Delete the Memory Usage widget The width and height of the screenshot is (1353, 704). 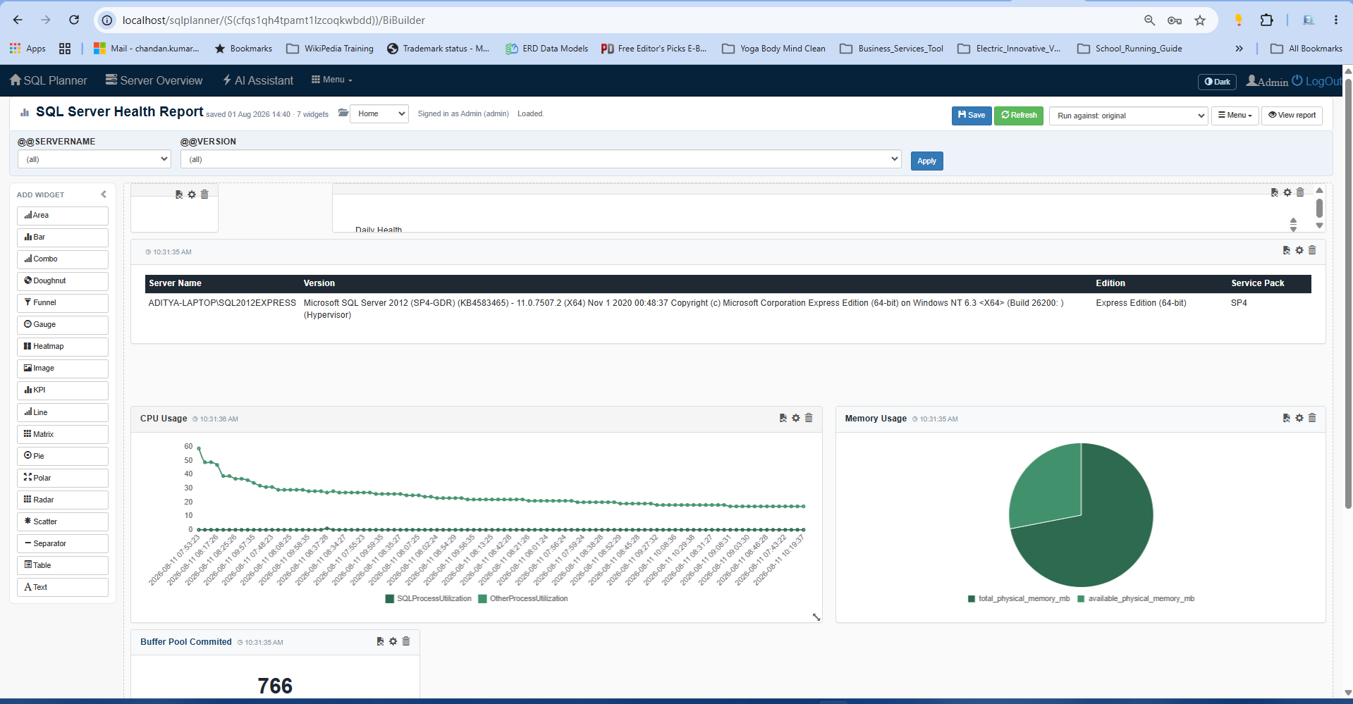point(1312,418)
